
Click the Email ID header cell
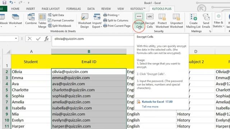tap(89, 62)
